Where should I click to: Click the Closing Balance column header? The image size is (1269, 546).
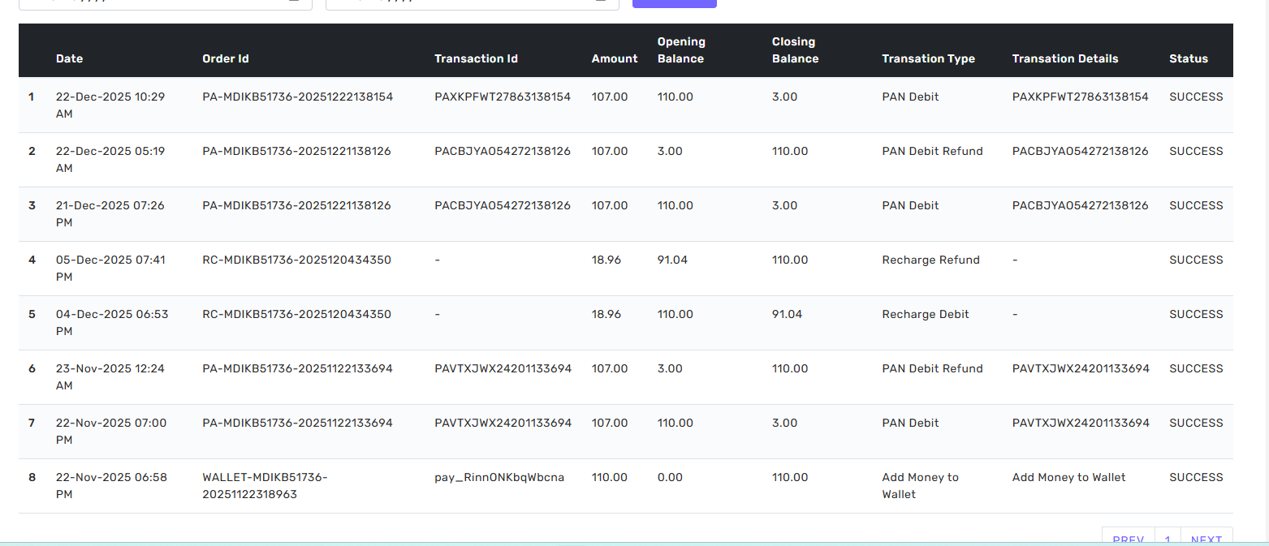tap(795, 50)
